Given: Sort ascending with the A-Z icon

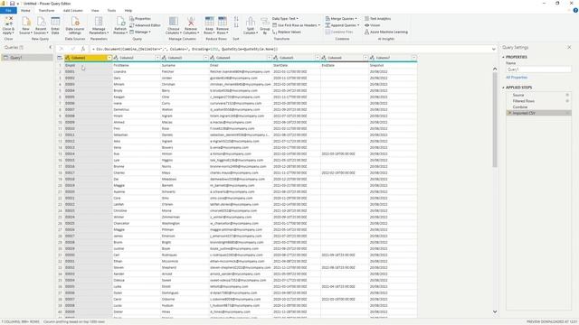Looking at the screenshot, I should point(236,18).
